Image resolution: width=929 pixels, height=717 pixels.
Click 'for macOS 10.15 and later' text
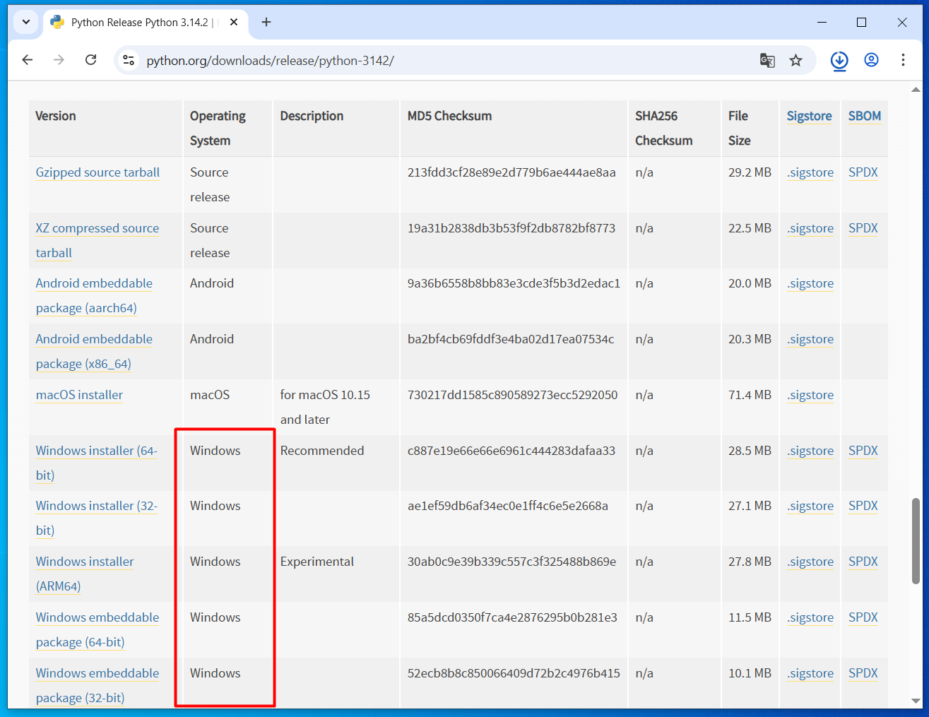coord(325,407)
